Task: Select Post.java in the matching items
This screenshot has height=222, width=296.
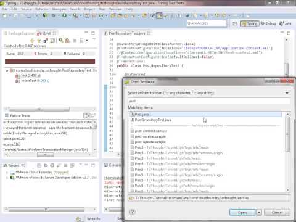Action: 205,115
